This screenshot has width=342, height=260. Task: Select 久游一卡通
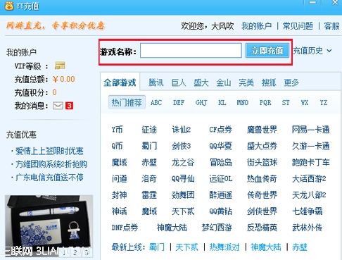tap(311, 146)
